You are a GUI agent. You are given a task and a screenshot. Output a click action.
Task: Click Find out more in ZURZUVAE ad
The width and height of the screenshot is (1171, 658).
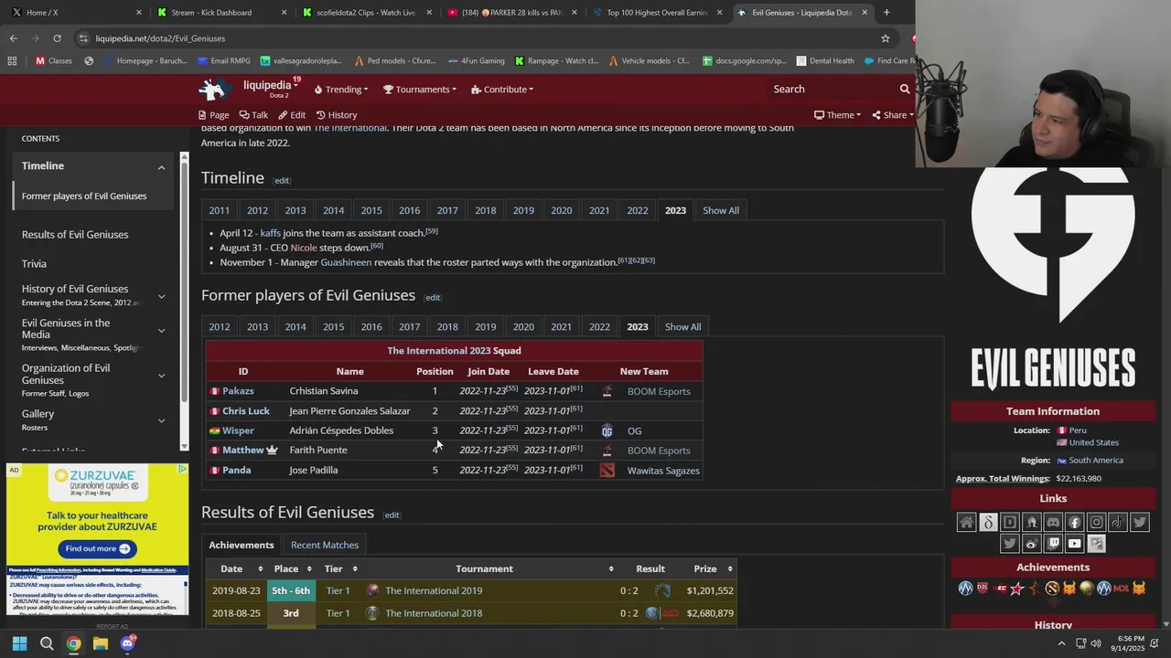(x=97, y=548)
